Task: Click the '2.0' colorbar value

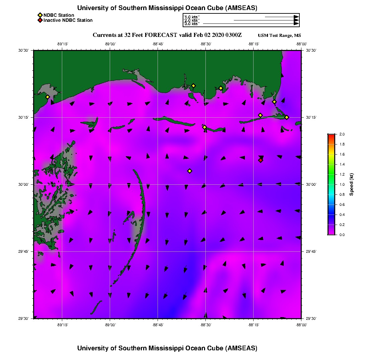Action: tap(342, 134)
